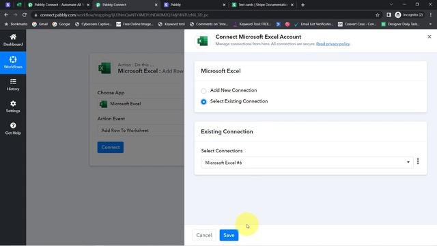
Task: Switch to Test cards Stripe Documentation tab
Action: (262, 5)
